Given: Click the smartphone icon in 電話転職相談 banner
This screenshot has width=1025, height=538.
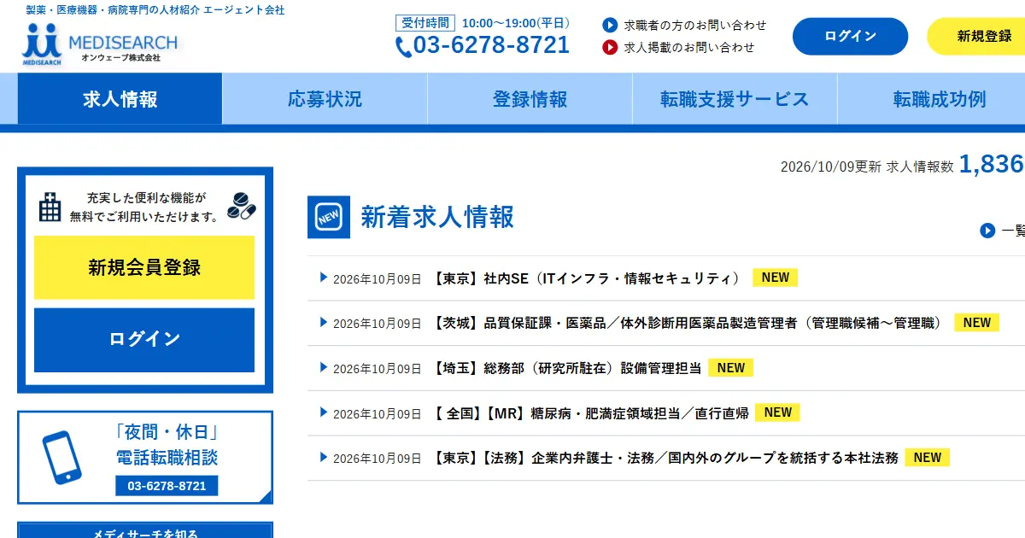Looking at the screenshot, I should click(x=61, y=458).
